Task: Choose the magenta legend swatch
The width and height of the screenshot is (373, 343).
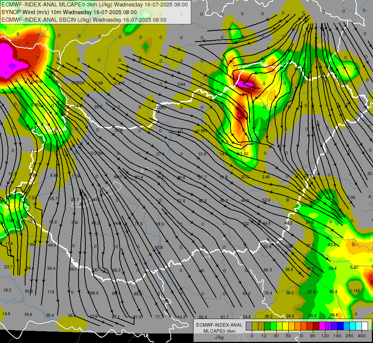Action: pyautogui.click(x=322, y=326)
